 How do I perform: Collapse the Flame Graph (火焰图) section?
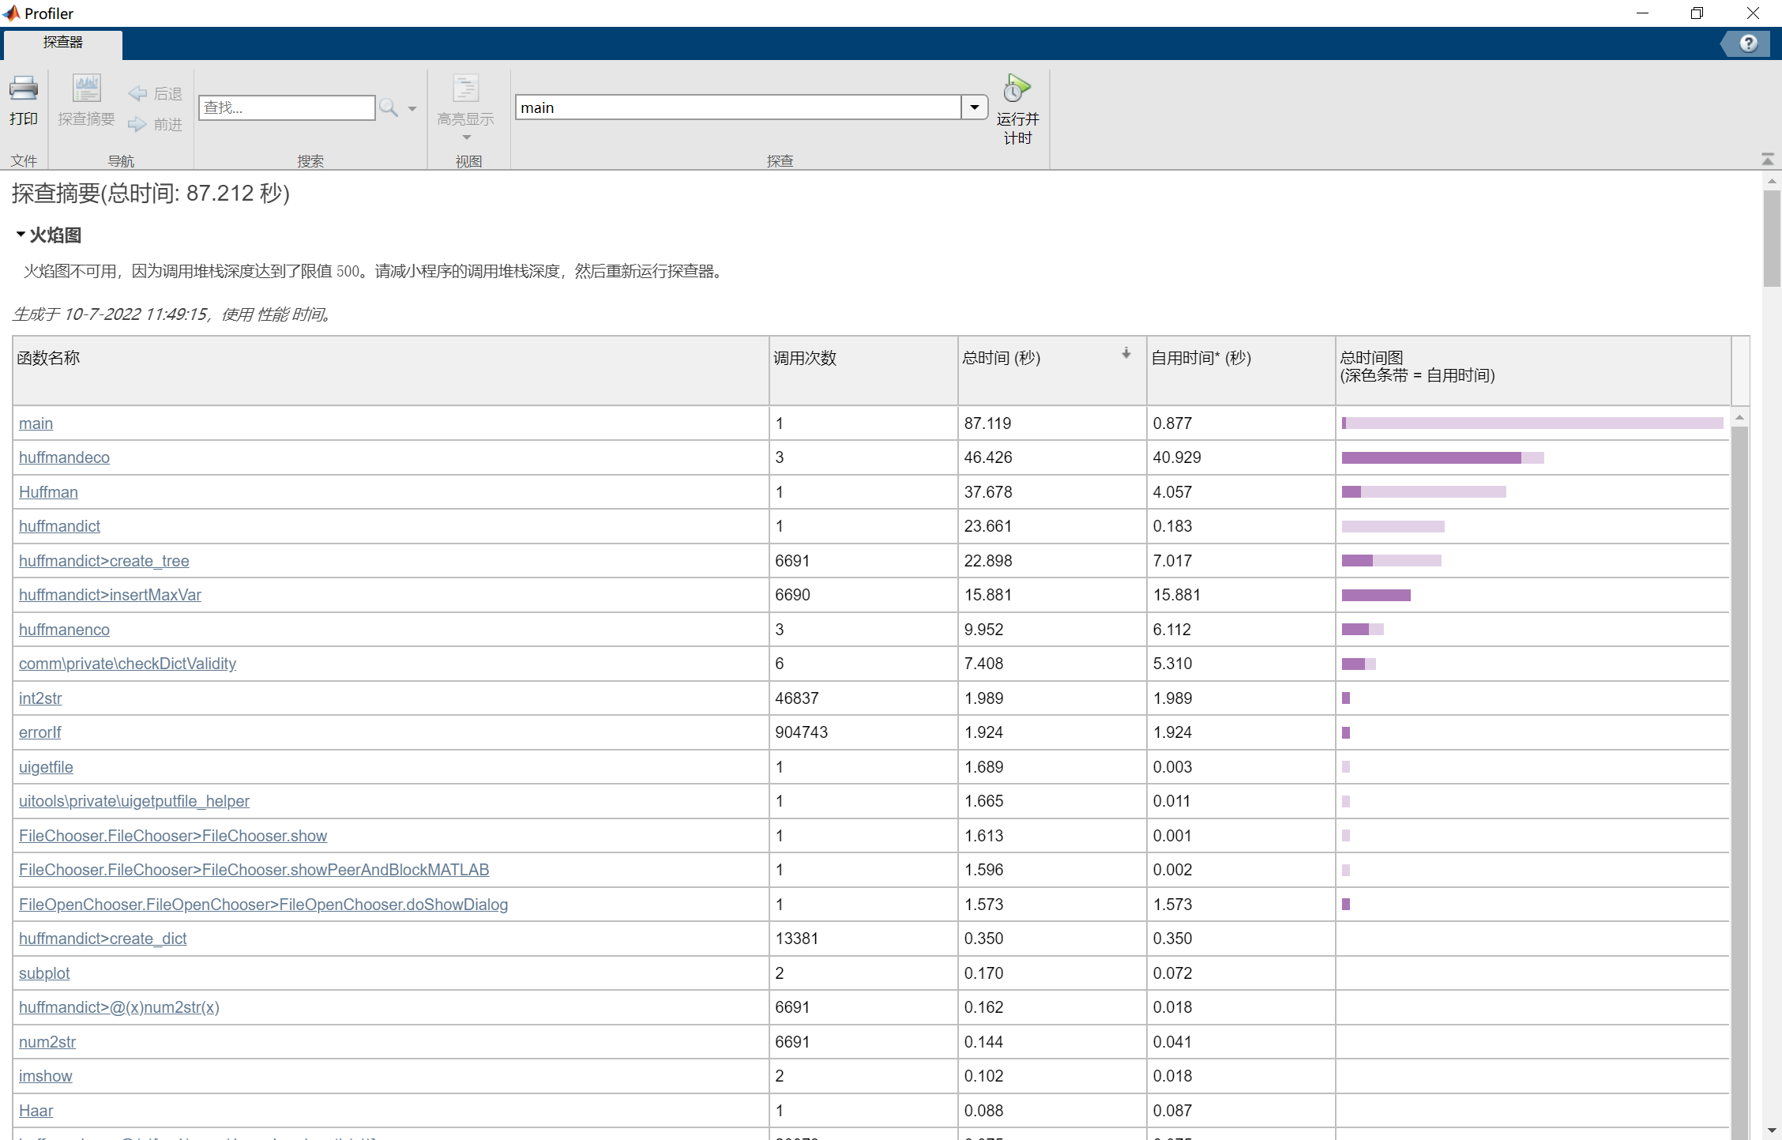pos(21,235)
